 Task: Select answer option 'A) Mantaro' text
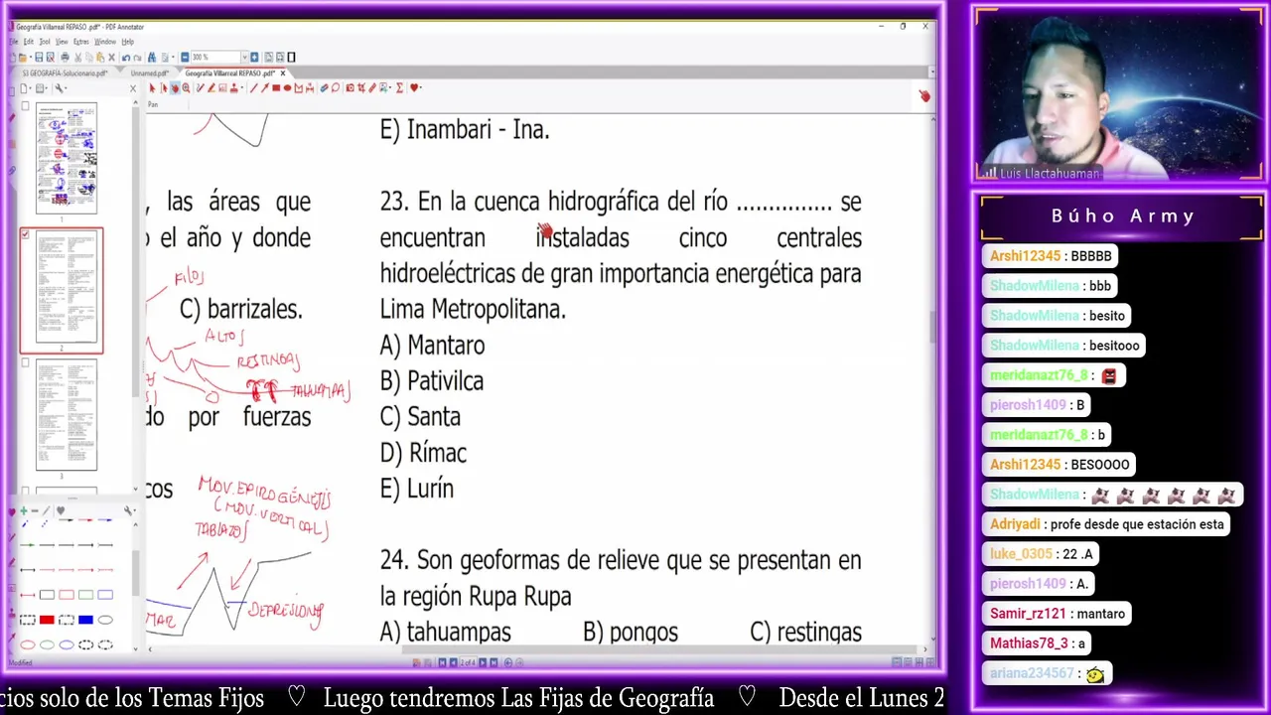pos(432,346)
